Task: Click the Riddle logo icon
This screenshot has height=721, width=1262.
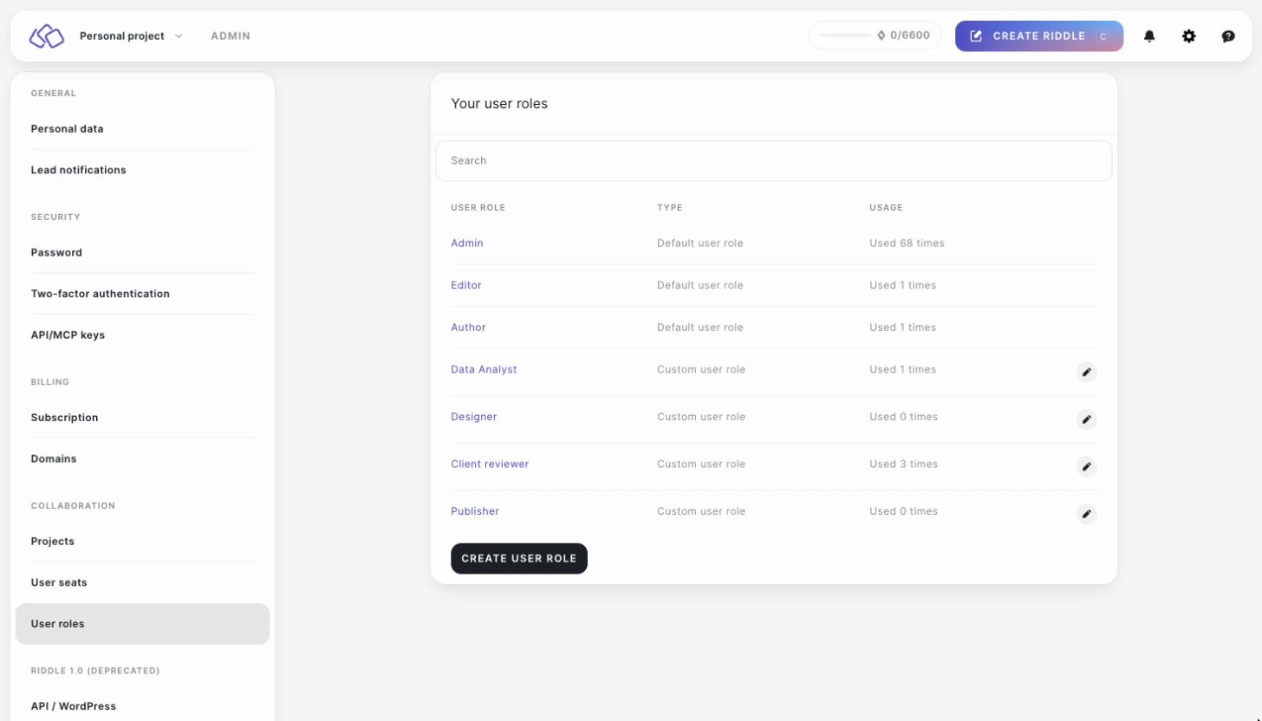Action: [47, 36]
